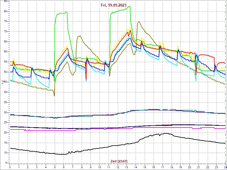Select the 65 temperature axis label

[5, 42]
